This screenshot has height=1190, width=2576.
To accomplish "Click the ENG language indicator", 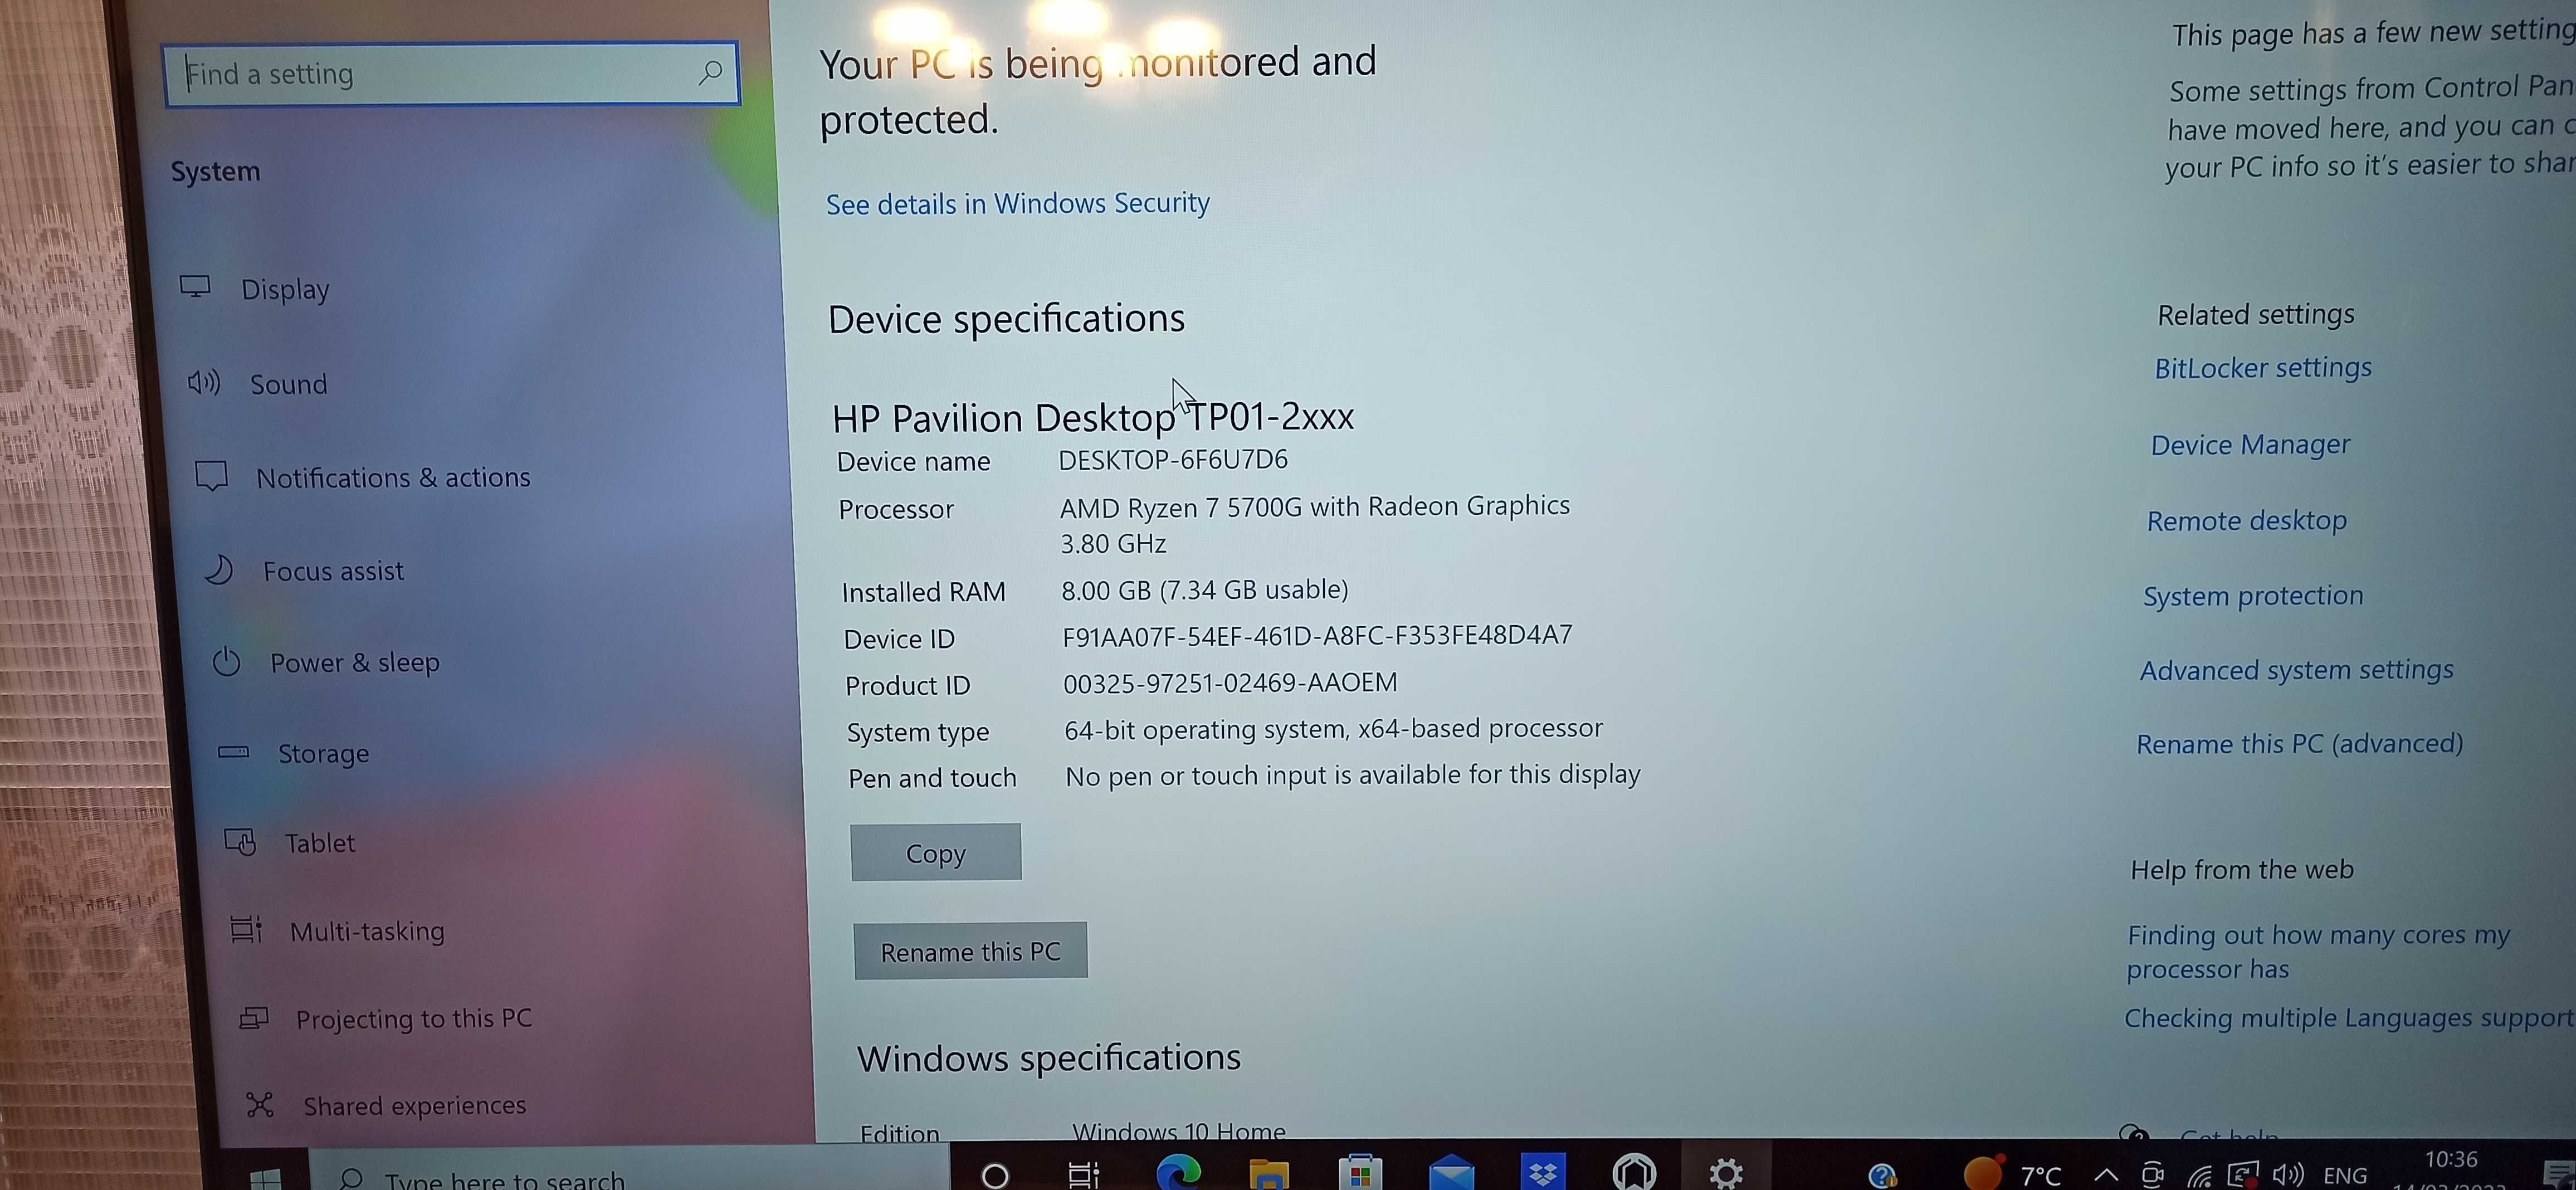I will pos(2346,1175).
